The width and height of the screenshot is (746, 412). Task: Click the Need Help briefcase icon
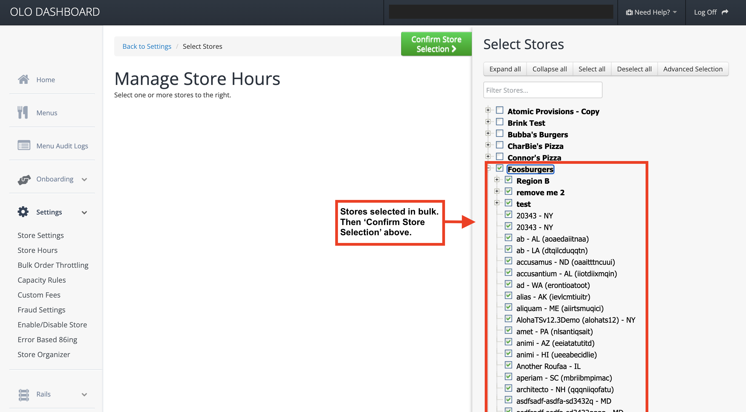tap(629, 12)
